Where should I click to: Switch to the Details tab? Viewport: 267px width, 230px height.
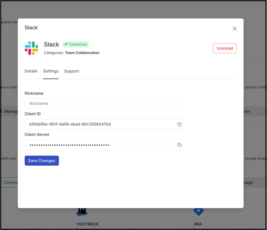(31, 71)
